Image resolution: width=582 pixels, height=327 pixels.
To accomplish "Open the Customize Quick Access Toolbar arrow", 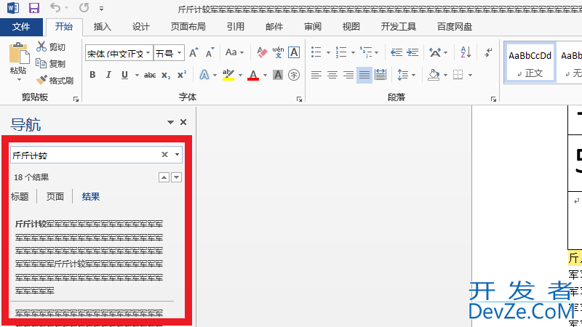I will (x=101, y=9).
